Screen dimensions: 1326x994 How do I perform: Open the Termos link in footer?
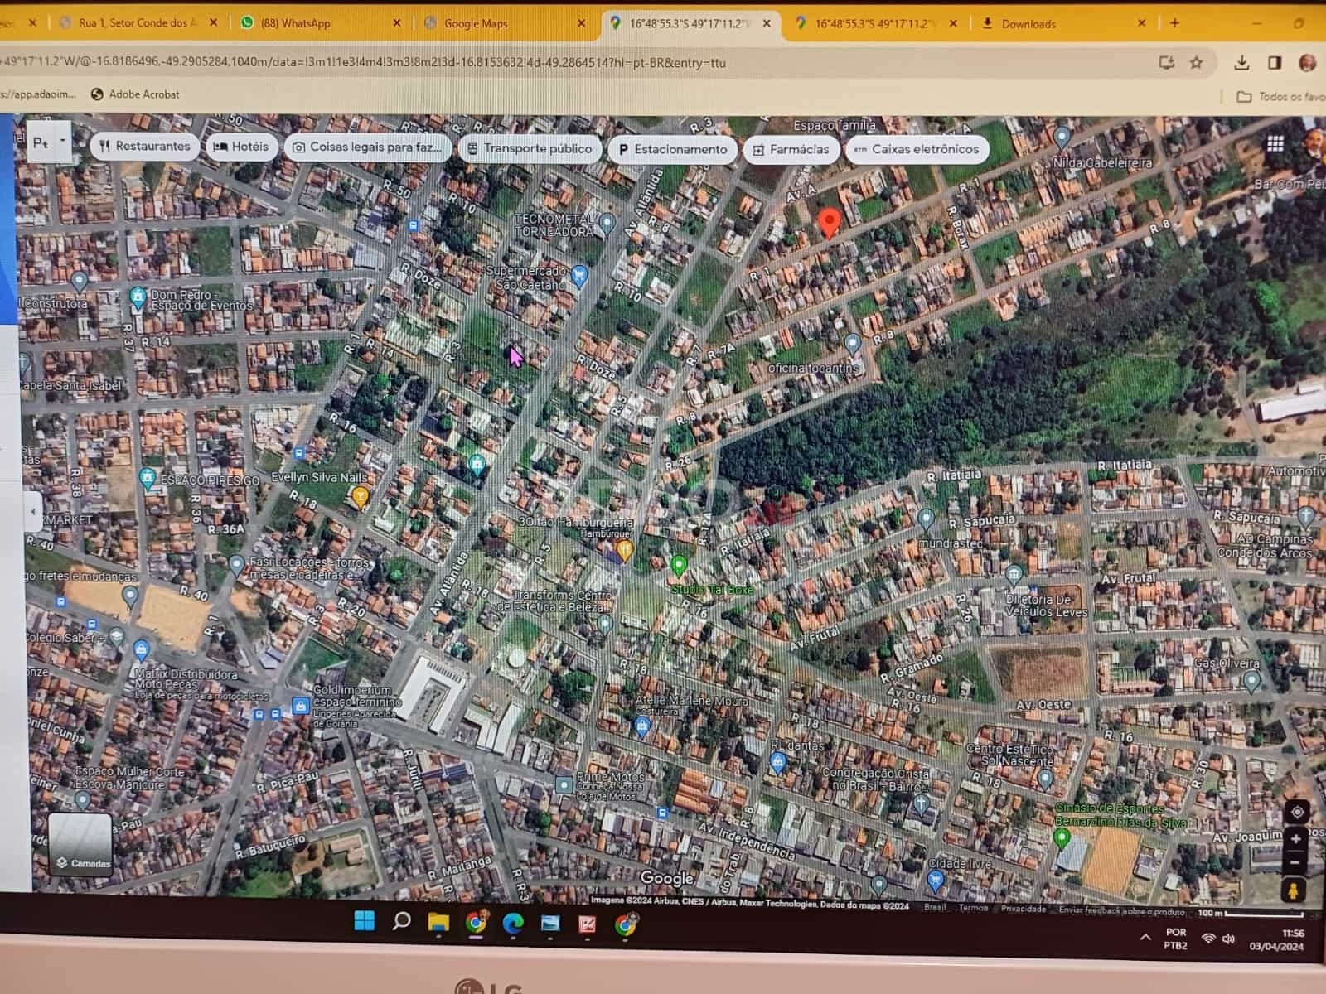pos(972,908)
